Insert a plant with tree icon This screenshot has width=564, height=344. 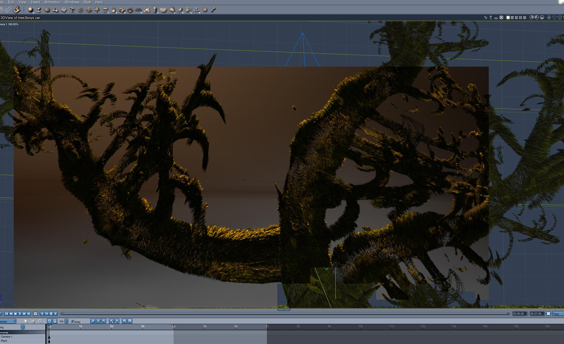pos(97,10)
